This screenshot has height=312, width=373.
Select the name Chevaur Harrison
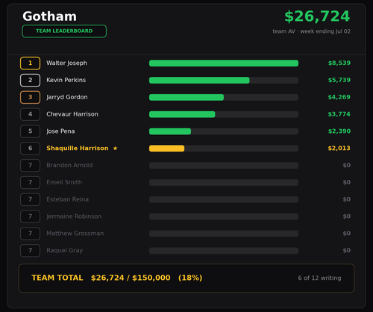click(x=72, y=114)
